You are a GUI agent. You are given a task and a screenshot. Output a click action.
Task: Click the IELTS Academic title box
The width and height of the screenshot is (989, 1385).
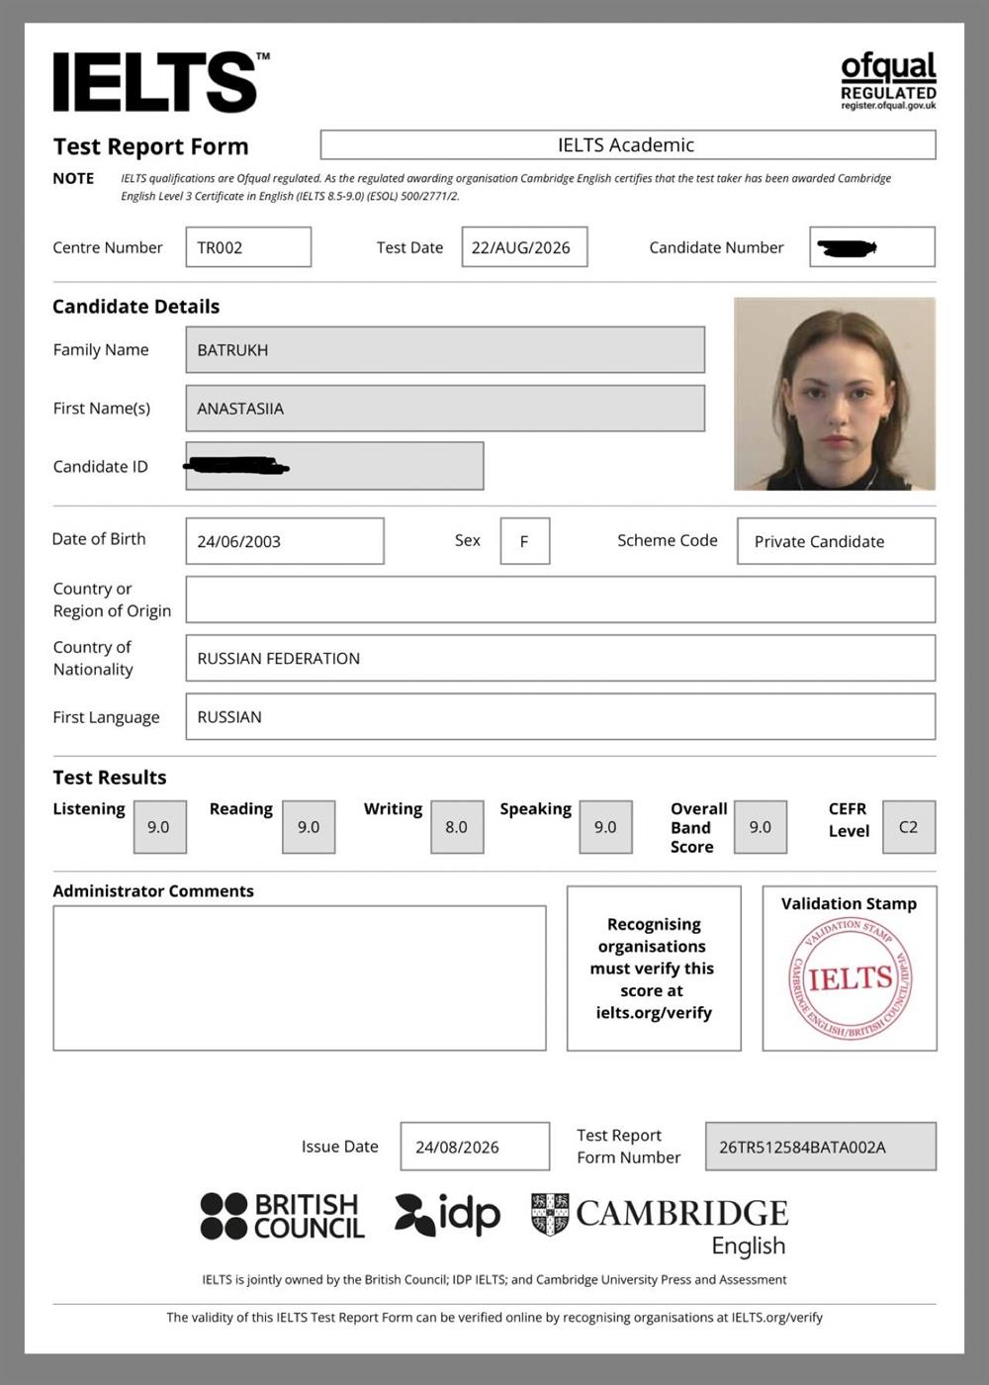coord(628,144)
